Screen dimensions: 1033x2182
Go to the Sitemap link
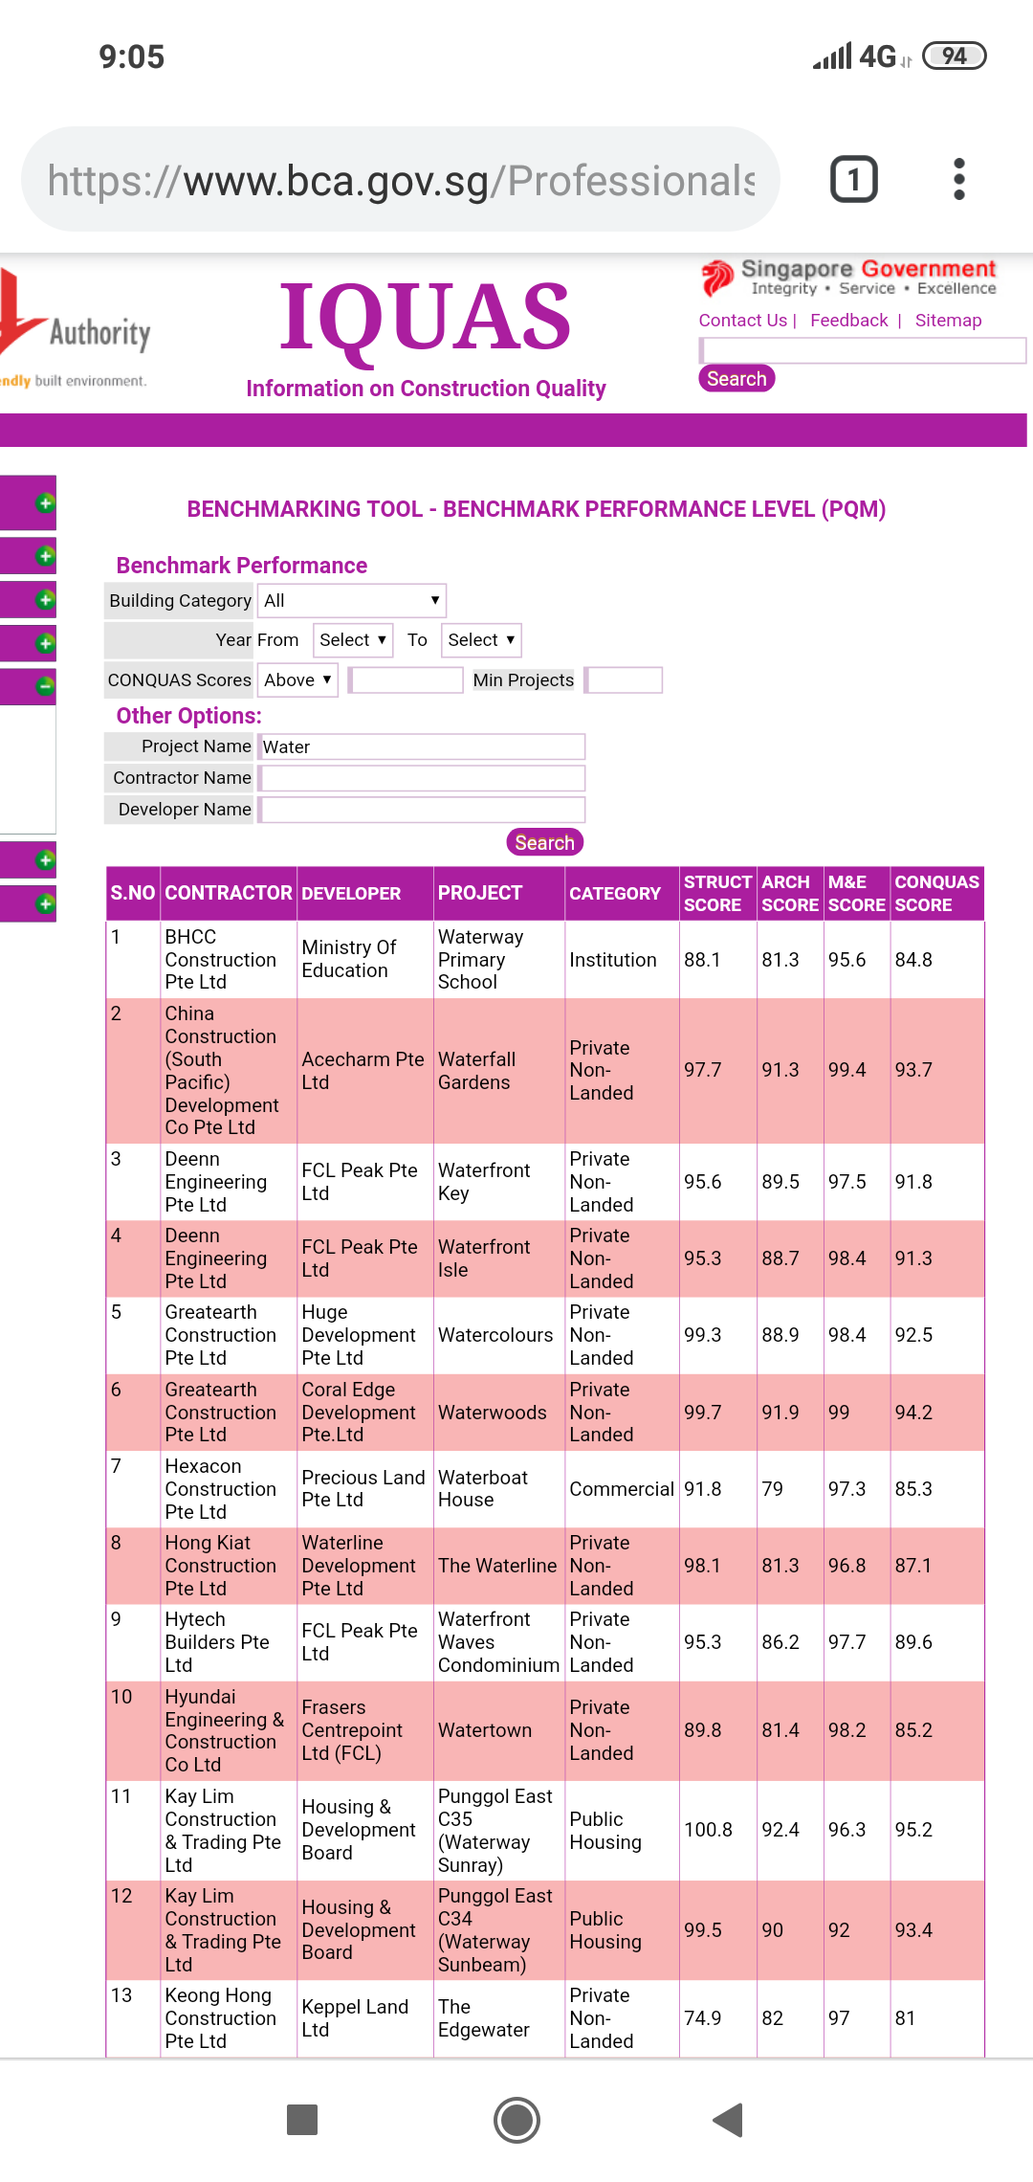point(948,321)
